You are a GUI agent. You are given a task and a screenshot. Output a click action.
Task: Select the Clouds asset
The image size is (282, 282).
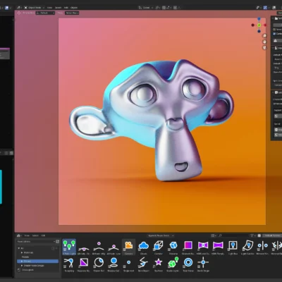tap(144, 247)
